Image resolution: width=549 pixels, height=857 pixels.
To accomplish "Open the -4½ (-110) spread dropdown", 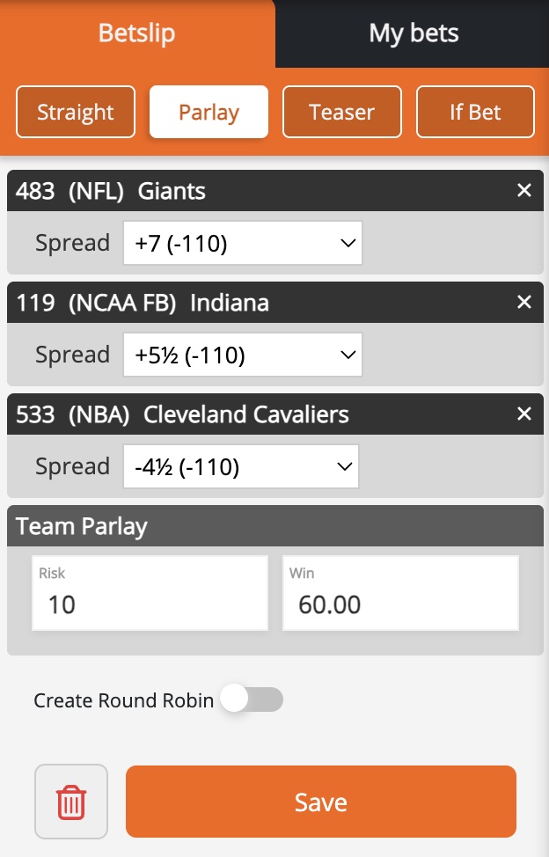I will [x=240, y=466].
